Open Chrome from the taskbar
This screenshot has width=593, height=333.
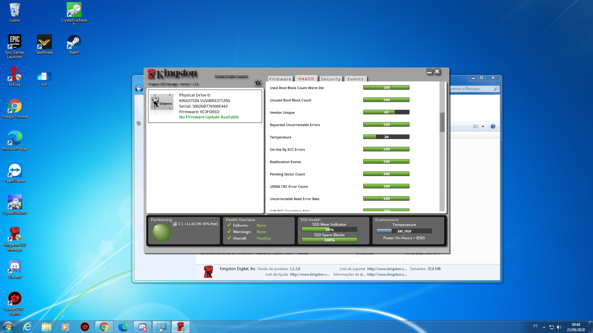104,327
